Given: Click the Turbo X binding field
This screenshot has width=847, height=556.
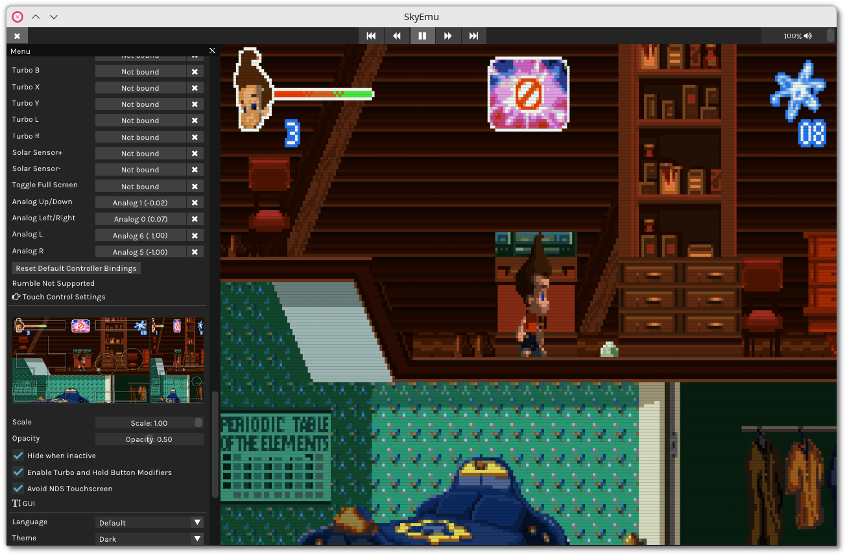Looking at the screenshot, I should pos(140,88).
